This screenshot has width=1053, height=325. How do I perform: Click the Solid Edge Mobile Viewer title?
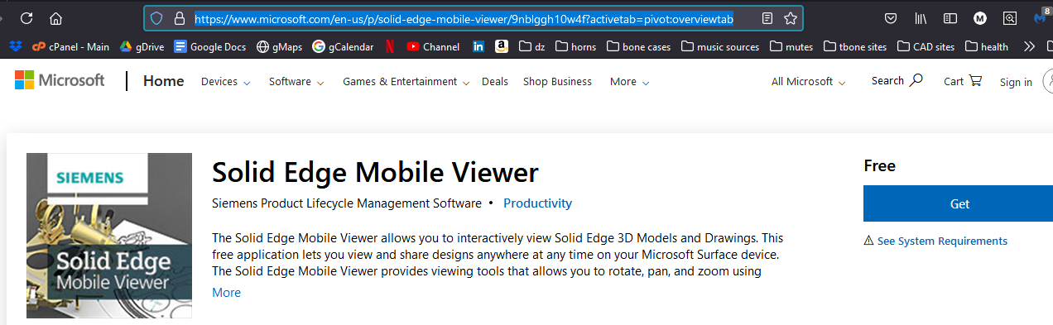375,172
